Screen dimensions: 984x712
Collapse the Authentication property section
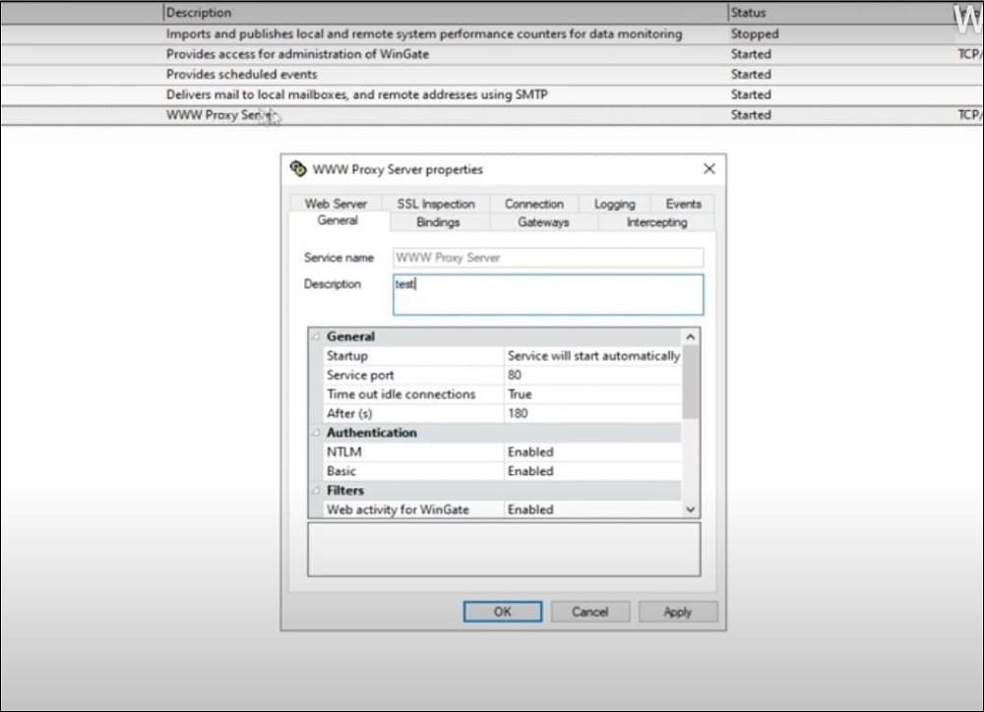tap(316, 433)
